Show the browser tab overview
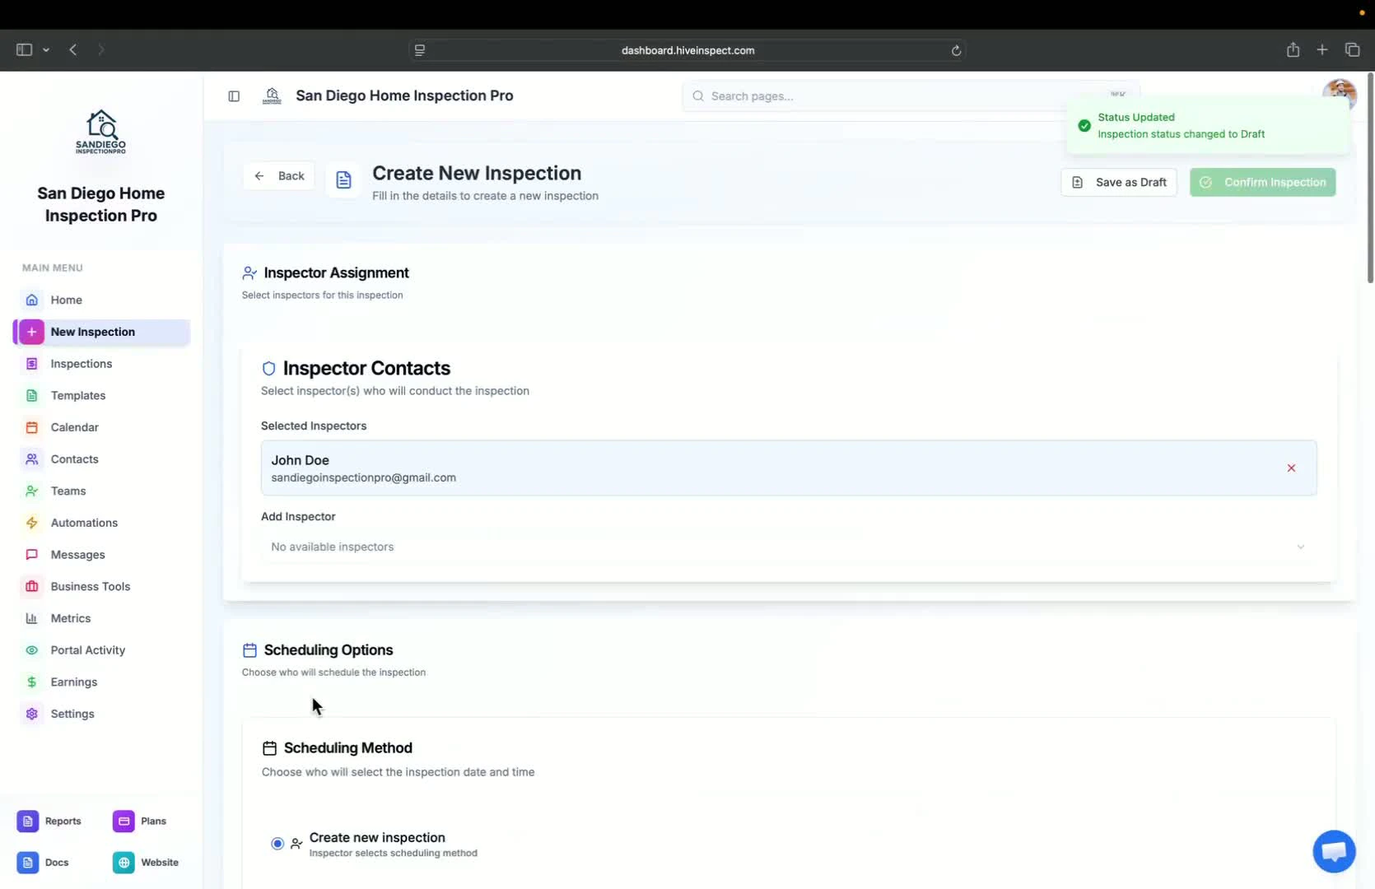Screen dimensions: 1375x889 1352,50
